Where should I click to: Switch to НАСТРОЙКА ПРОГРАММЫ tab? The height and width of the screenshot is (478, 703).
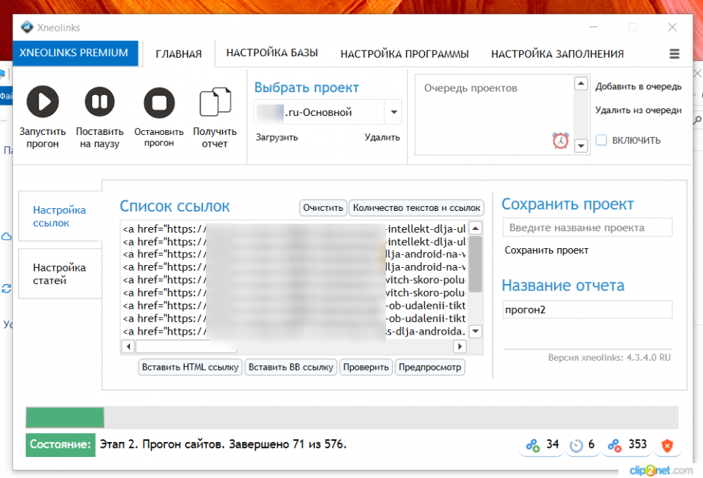404,54
